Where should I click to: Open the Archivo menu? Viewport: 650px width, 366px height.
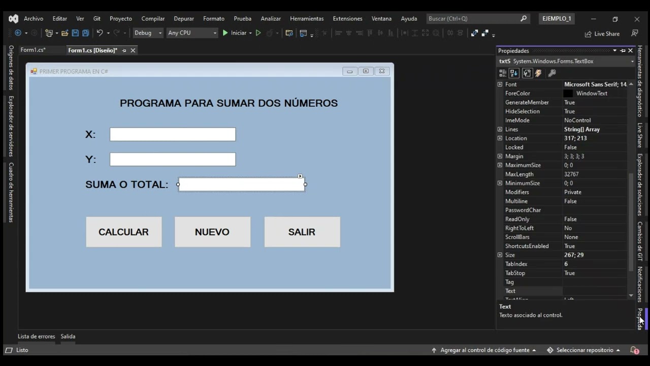click(x=34, y=19)
